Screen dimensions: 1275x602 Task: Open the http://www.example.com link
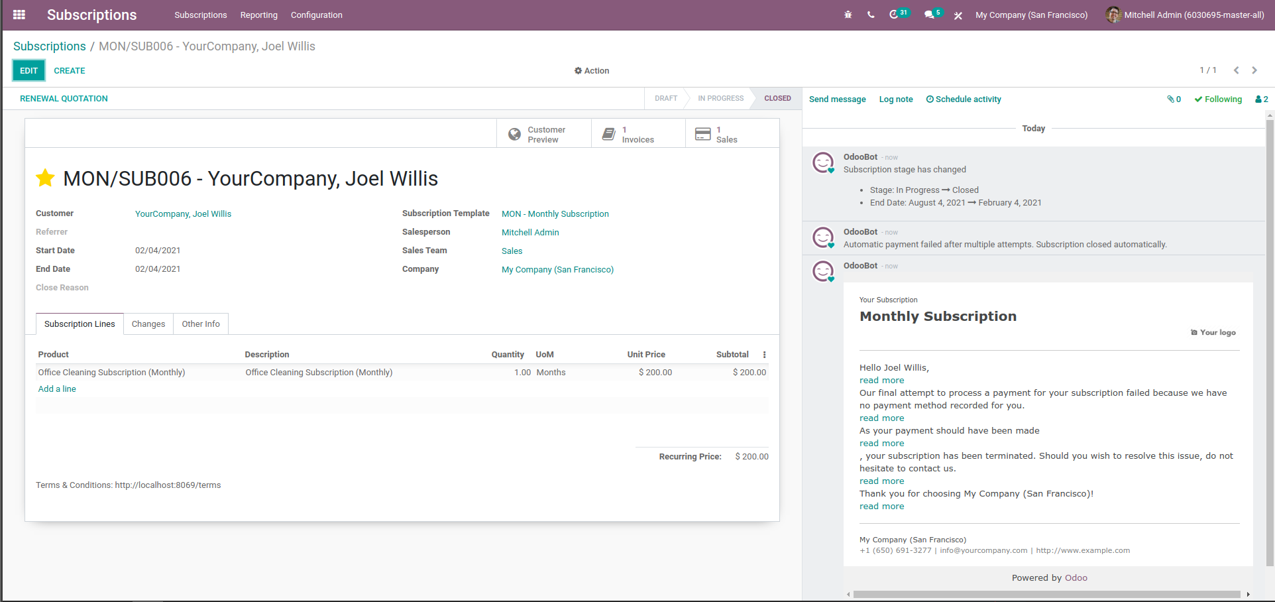(x=1083, y=550)
